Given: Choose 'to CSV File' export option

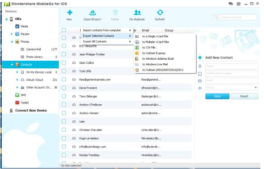Looking at the screenshot, I should 165,48.
